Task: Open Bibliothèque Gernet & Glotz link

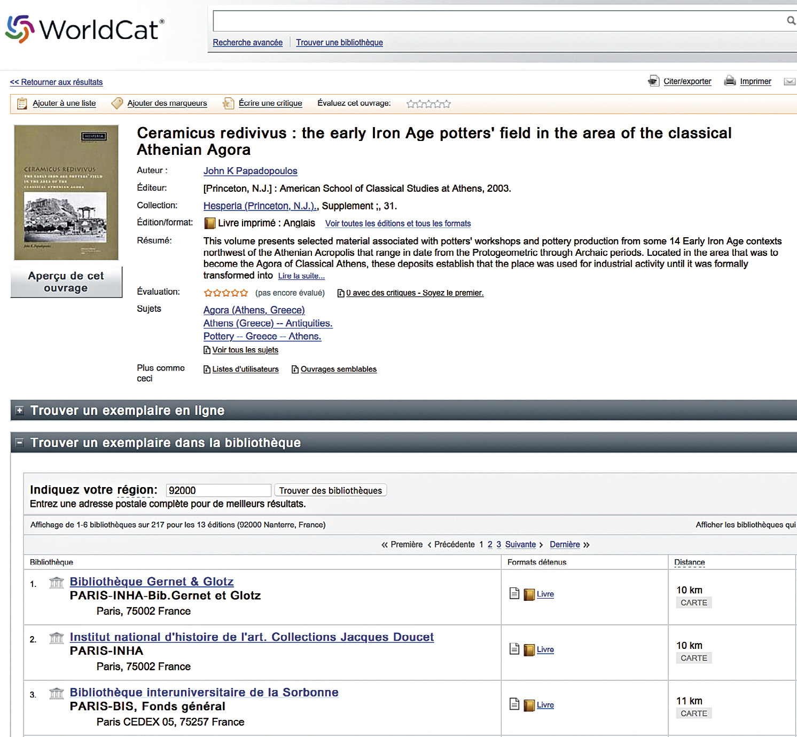Action: coord(152,582)
